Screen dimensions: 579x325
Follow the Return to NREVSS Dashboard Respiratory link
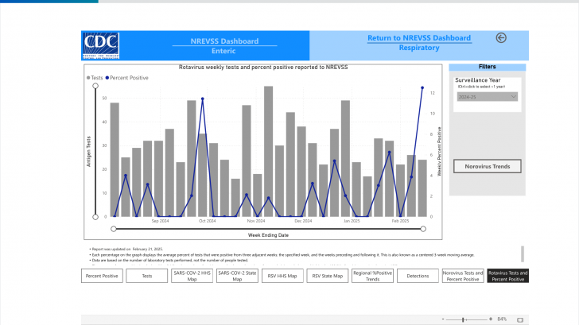point(418,43)
